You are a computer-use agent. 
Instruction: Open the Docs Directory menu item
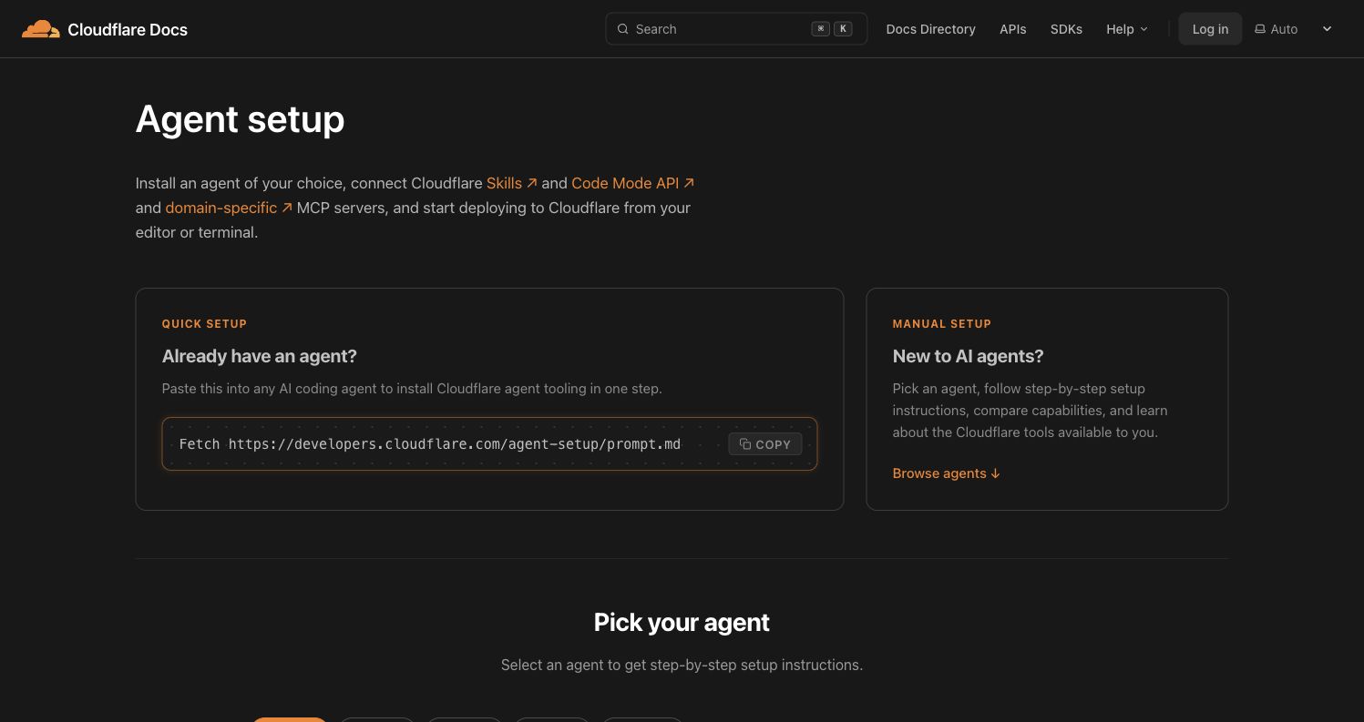coord(930,29)
